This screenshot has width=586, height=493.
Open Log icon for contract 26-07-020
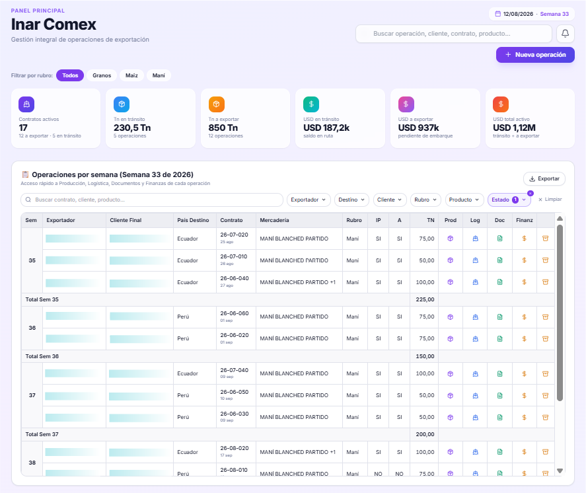pos(476,239)
